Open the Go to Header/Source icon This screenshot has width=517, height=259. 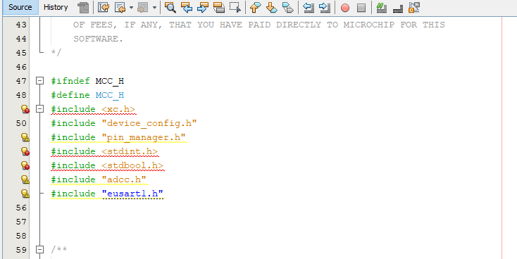click(414, 7)
